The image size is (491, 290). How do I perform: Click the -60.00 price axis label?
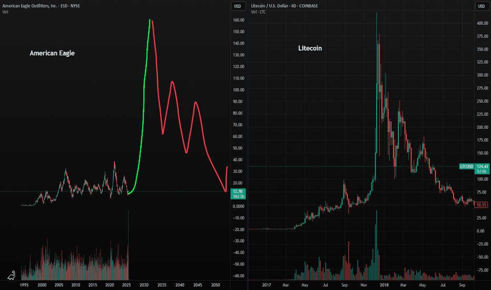coord(239,276)
